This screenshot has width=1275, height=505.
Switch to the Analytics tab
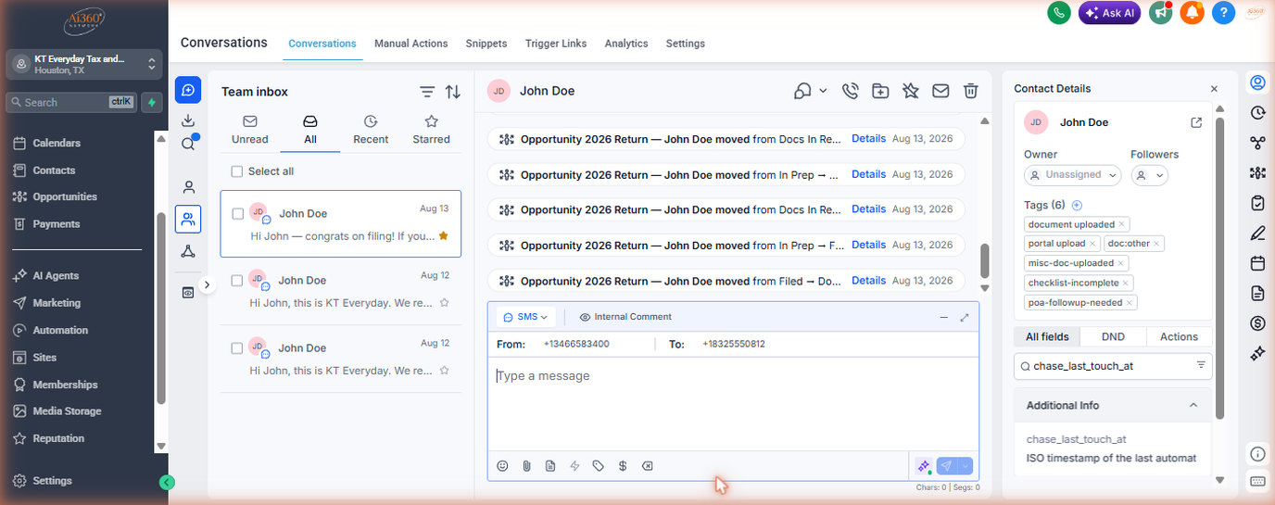tap(626, 44)
